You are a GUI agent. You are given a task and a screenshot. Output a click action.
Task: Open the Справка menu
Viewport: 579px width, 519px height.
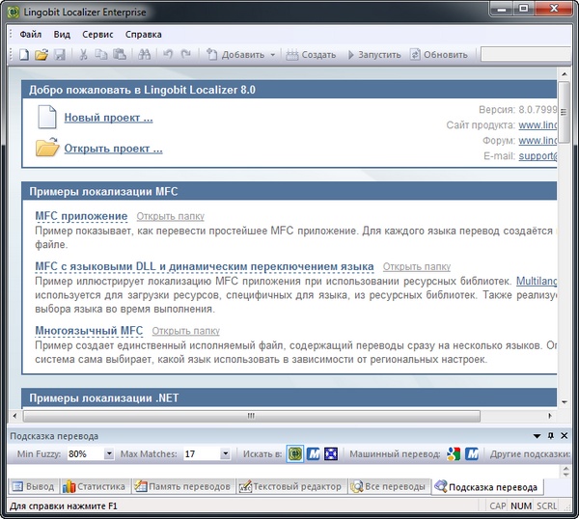(x=143, y=35)
